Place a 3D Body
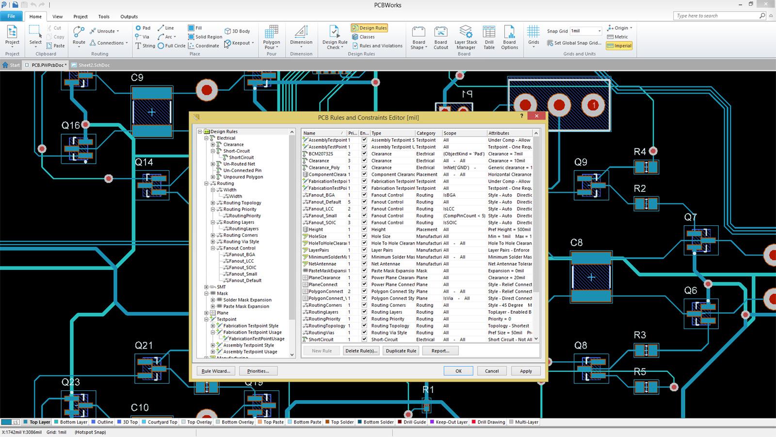 tap(238, 31)
